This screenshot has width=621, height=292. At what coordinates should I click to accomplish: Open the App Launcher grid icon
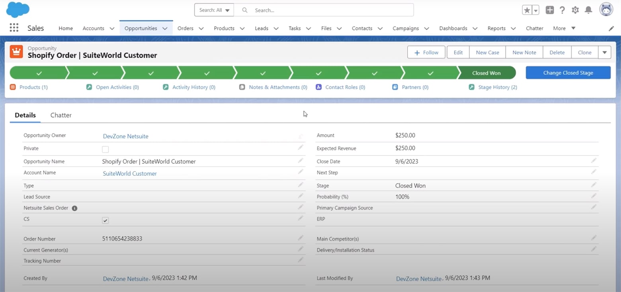click(x=14, y=27)
